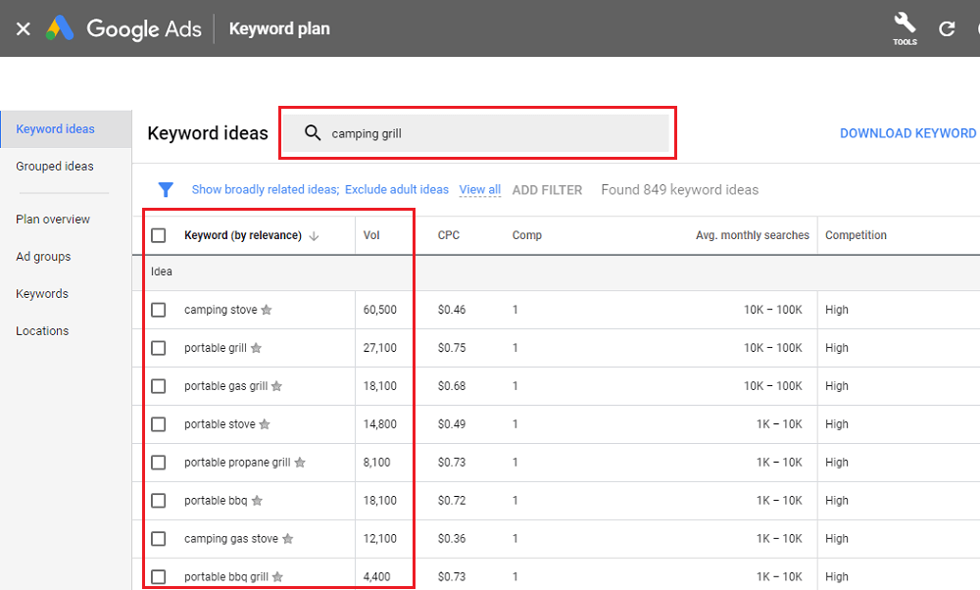Viewport: 980px width, 590px height.
Task: Star the portable bbq grill keyword
Action: tap(277, 576)
